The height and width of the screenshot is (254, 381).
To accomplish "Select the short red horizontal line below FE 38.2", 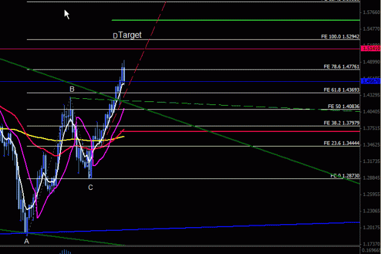I will 242,131.
